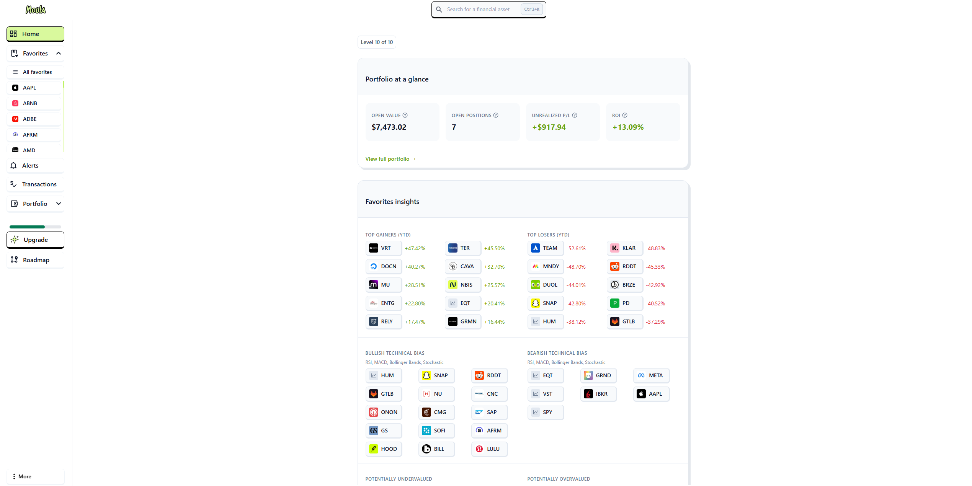The height and width of the screenshot is (486, 972).
Task: Click the VRT logo in top gainers
Action: click(374, 248)
